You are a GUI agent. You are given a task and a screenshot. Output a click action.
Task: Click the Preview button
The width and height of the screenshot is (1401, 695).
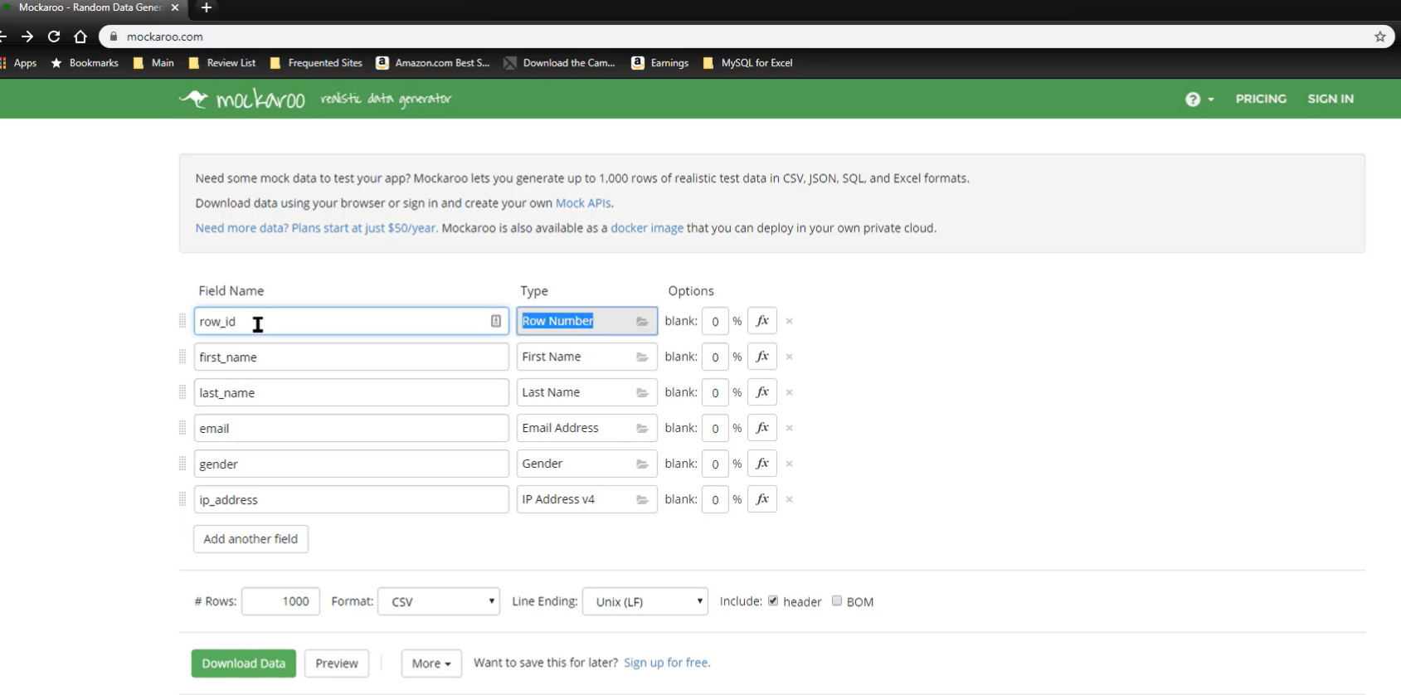tap(337, 663)
